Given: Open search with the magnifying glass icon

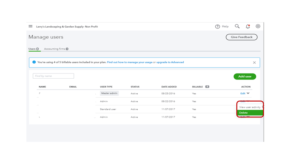Looking at the screenshot, I should 237,26.
